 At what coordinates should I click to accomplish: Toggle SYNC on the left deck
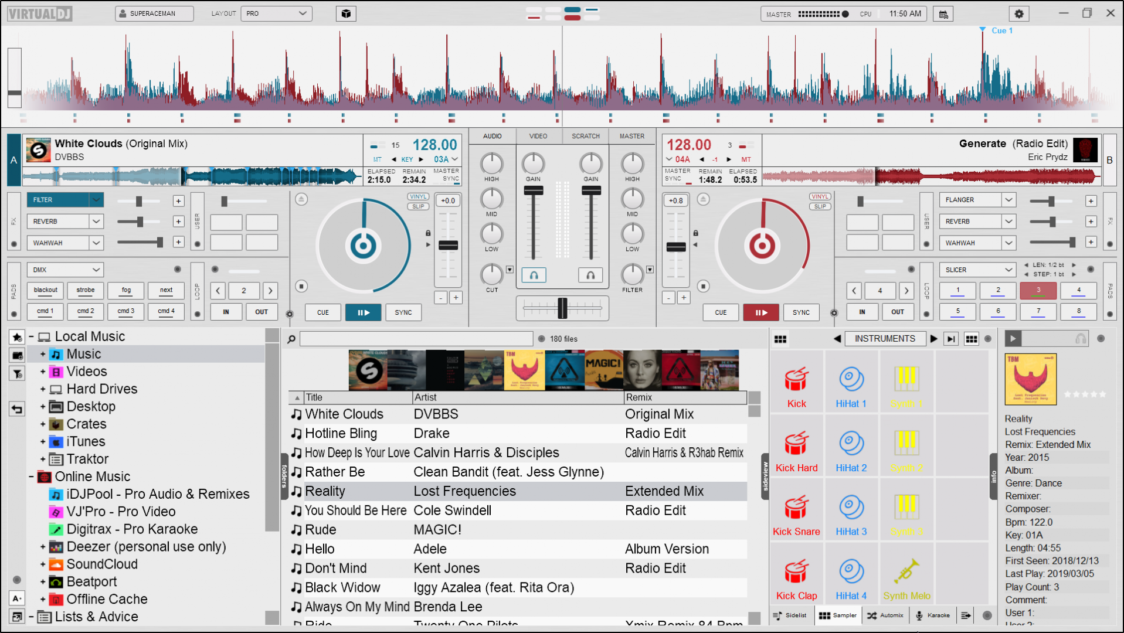click(403, 312)
